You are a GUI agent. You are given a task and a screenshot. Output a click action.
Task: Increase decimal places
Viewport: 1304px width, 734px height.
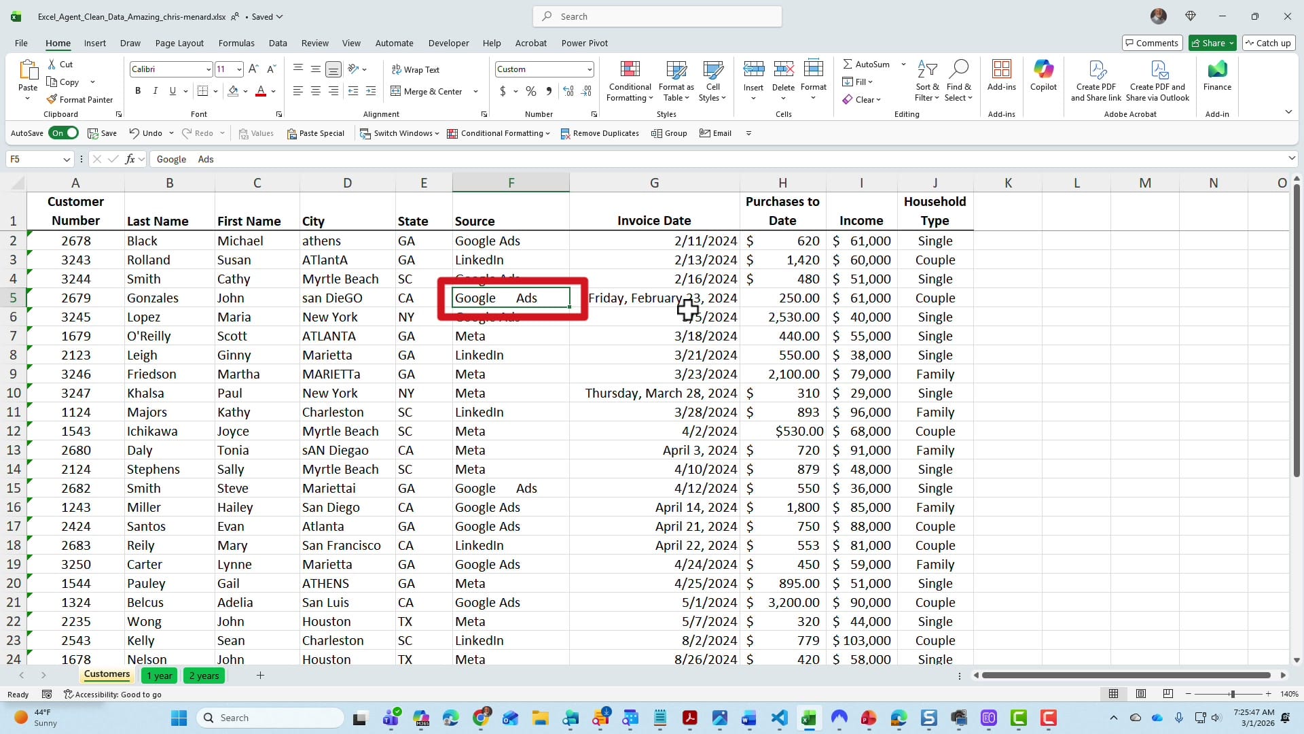point(568,91)
